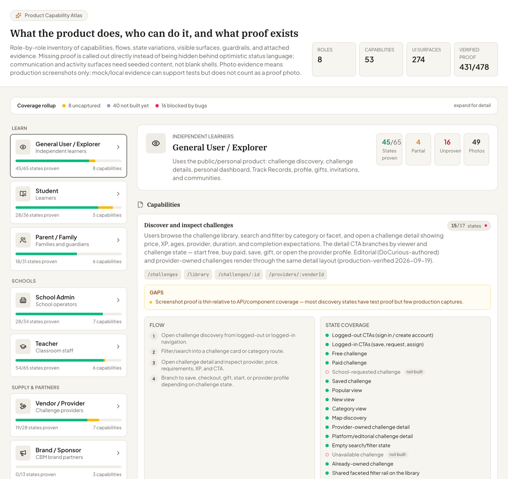Click the 16 Unproven stat tile
Image resolution: width=508 pixels, height=479 pixels.
coord(447,149)
